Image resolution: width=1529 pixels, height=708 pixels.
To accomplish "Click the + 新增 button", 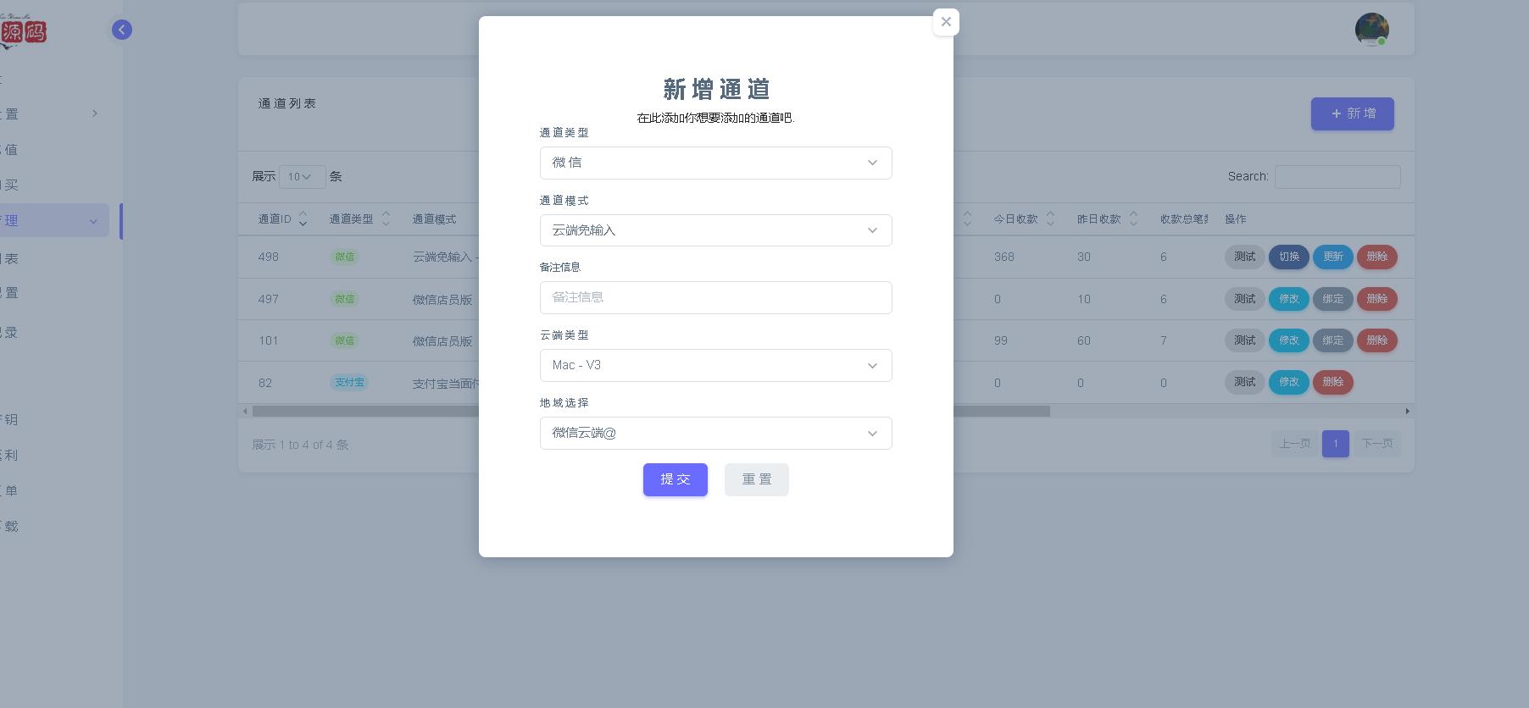I will click(x=1352, y=113).
